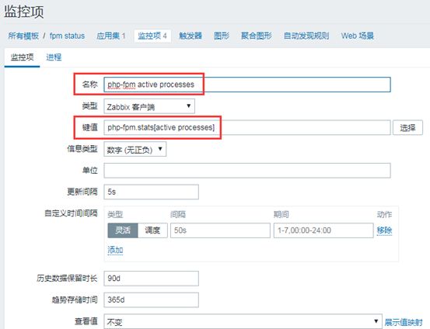430x329 pixels.
Task: Open the 类型 Zabbix 客户端 dropdown
Action: click(x=149, y=106)
